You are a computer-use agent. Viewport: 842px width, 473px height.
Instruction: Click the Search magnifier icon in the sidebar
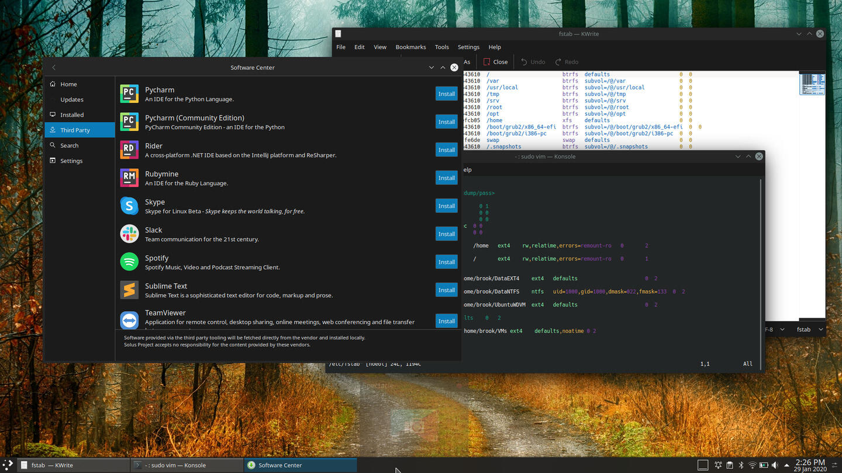coord(53,145)
